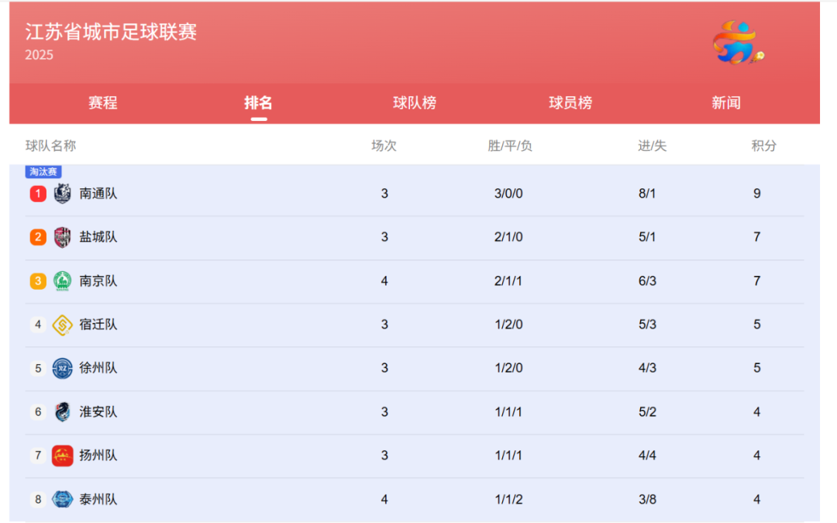Click the rank 4 badge
The width and height of the screenshot is (837, 523).
[38, 325]
